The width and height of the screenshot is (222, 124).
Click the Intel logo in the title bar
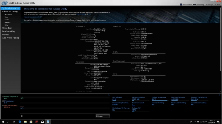pyautogui.click(x=4, y=3)
